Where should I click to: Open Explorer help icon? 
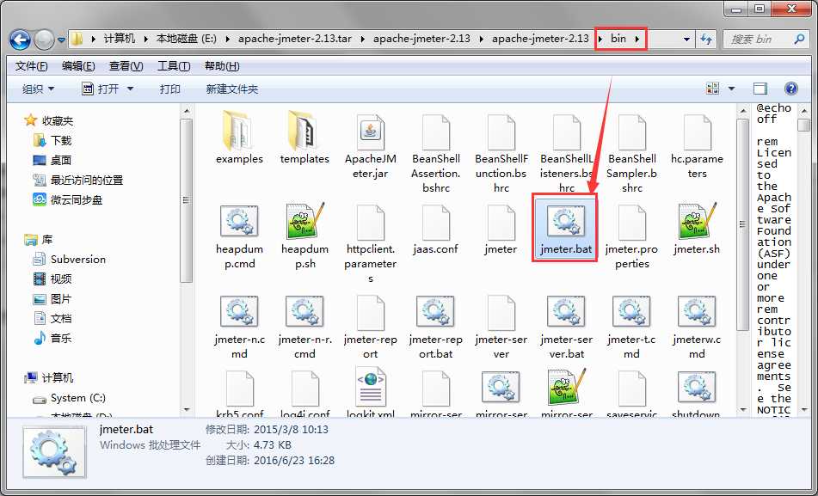(791, 89)
